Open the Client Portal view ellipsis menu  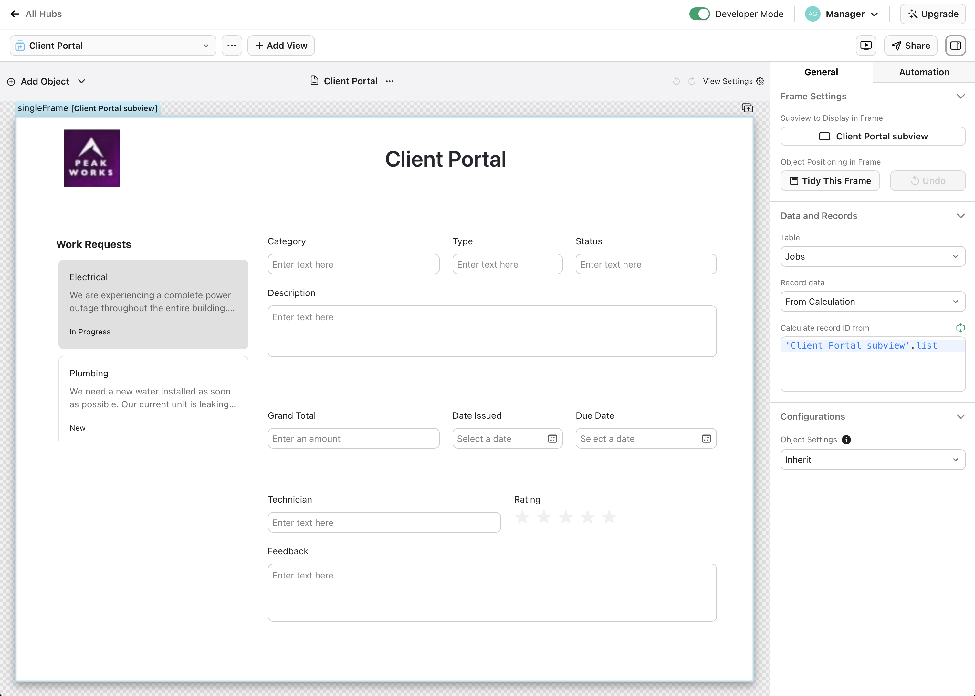232,45
